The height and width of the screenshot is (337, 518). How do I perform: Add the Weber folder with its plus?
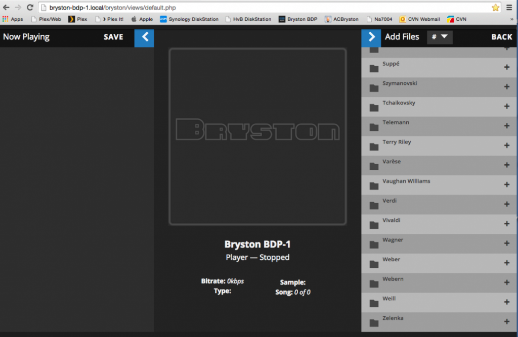click(507, 263)
